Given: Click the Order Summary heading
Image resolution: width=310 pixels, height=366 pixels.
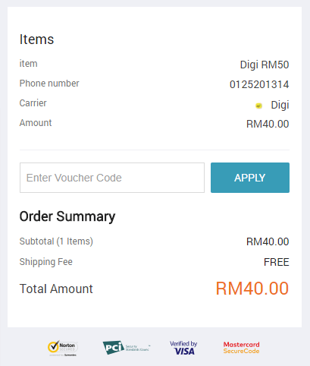Looking at the screenshot, I should click(x=67, y=216).
